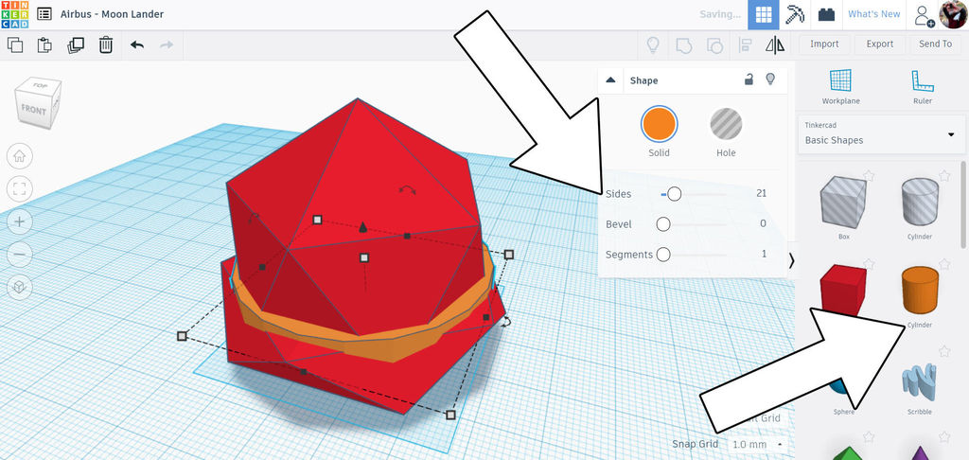Click the Group shapes icon
The width and height of the screenshot is (969, 460).
684,44
